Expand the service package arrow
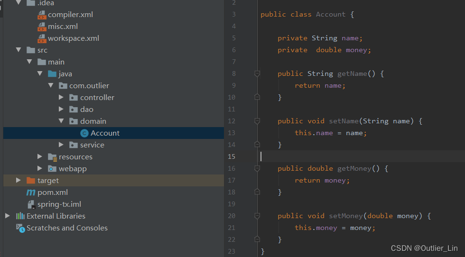The image size is (465, 257). [x=61, y=145]
